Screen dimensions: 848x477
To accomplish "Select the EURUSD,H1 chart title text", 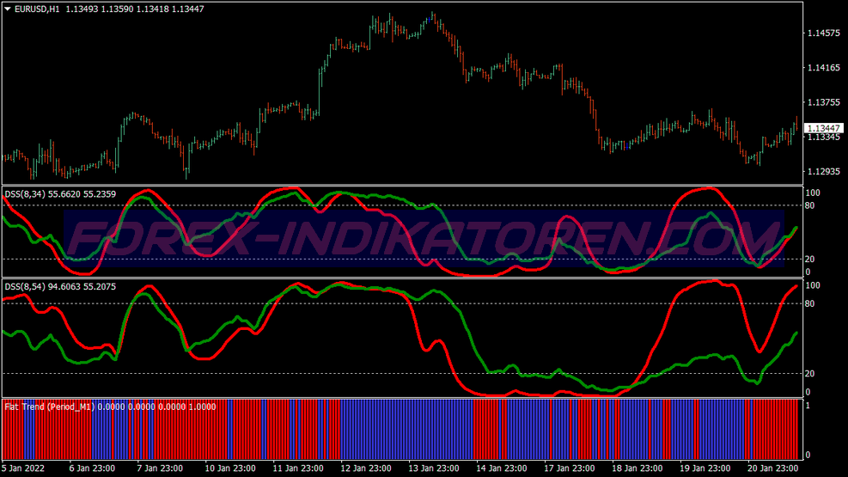I will pos(37,9).
